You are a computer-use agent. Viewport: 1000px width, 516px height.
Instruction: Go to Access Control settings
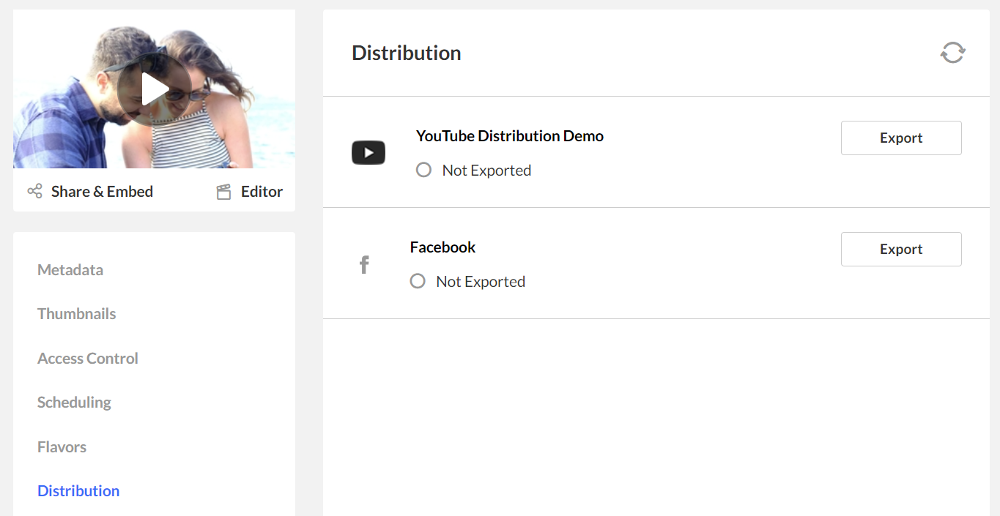88,358
